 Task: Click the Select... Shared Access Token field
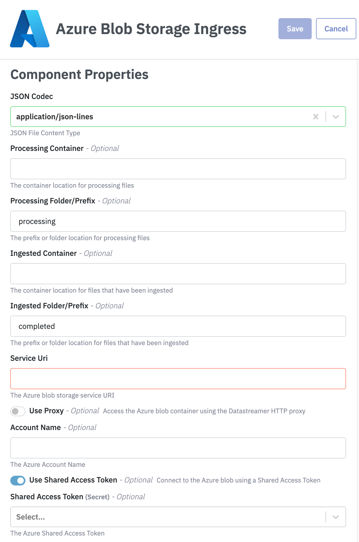[x=168, y=517]
